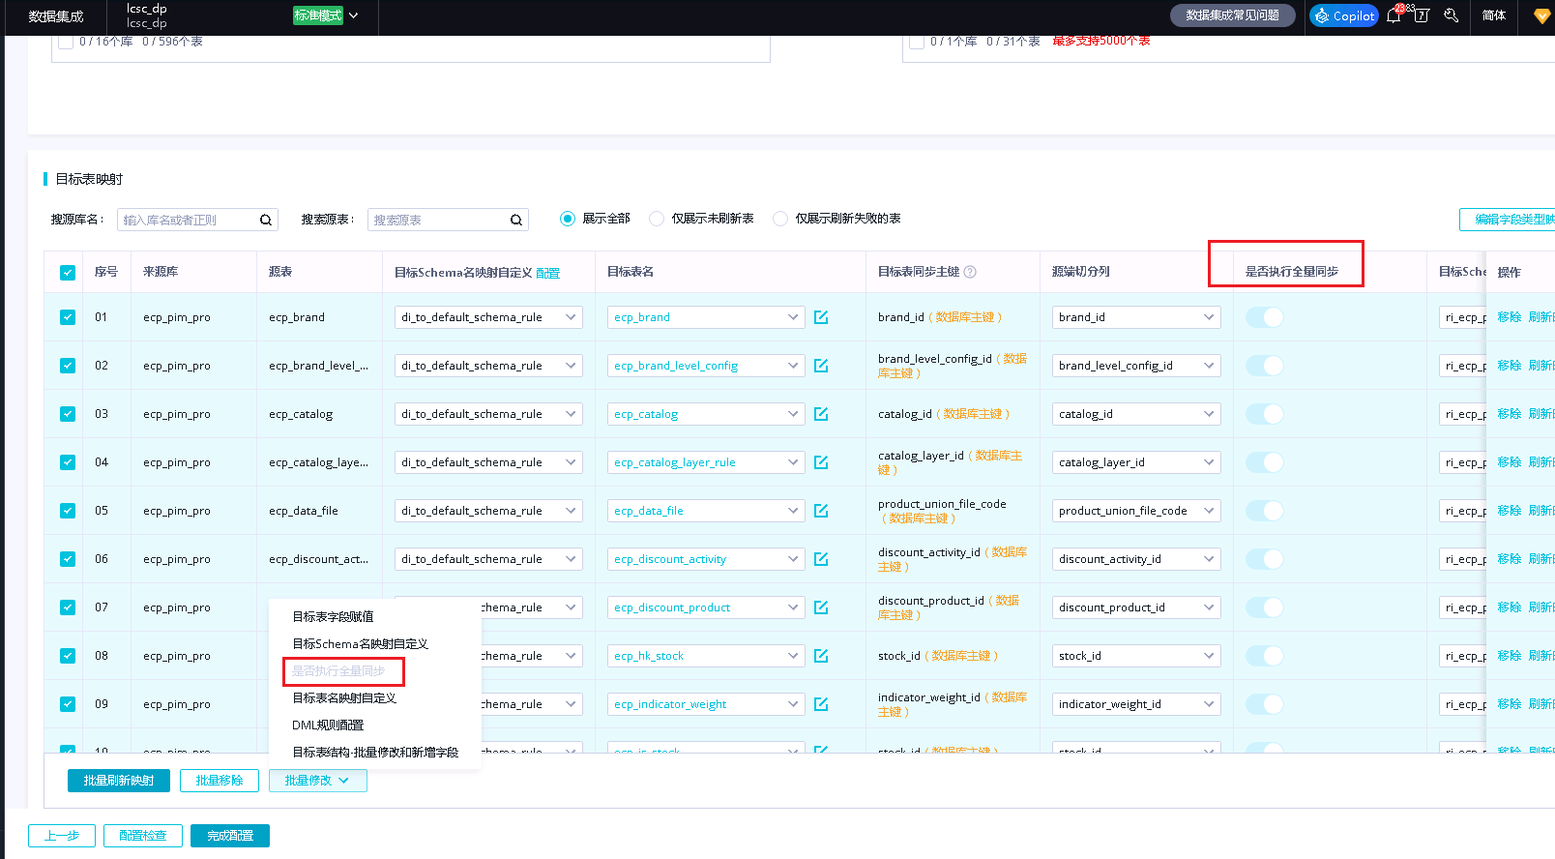The height and width of the screenshot is (859, 1555).
Task: Open target table dropdown ecp_discount_activity
Action: click(x=706, y=559)
